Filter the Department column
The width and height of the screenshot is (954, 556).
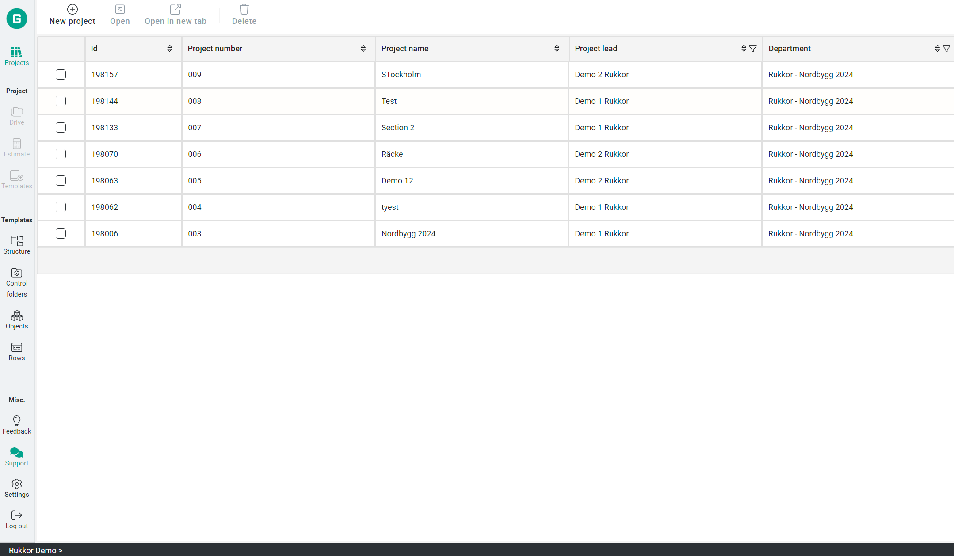click(x=946, y=49)
